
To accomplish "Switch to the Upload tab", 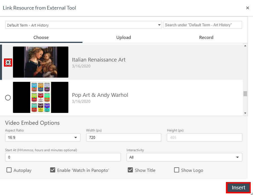I will click(x=123, y=37).
